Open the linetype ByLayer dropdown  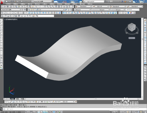point(101,10)
